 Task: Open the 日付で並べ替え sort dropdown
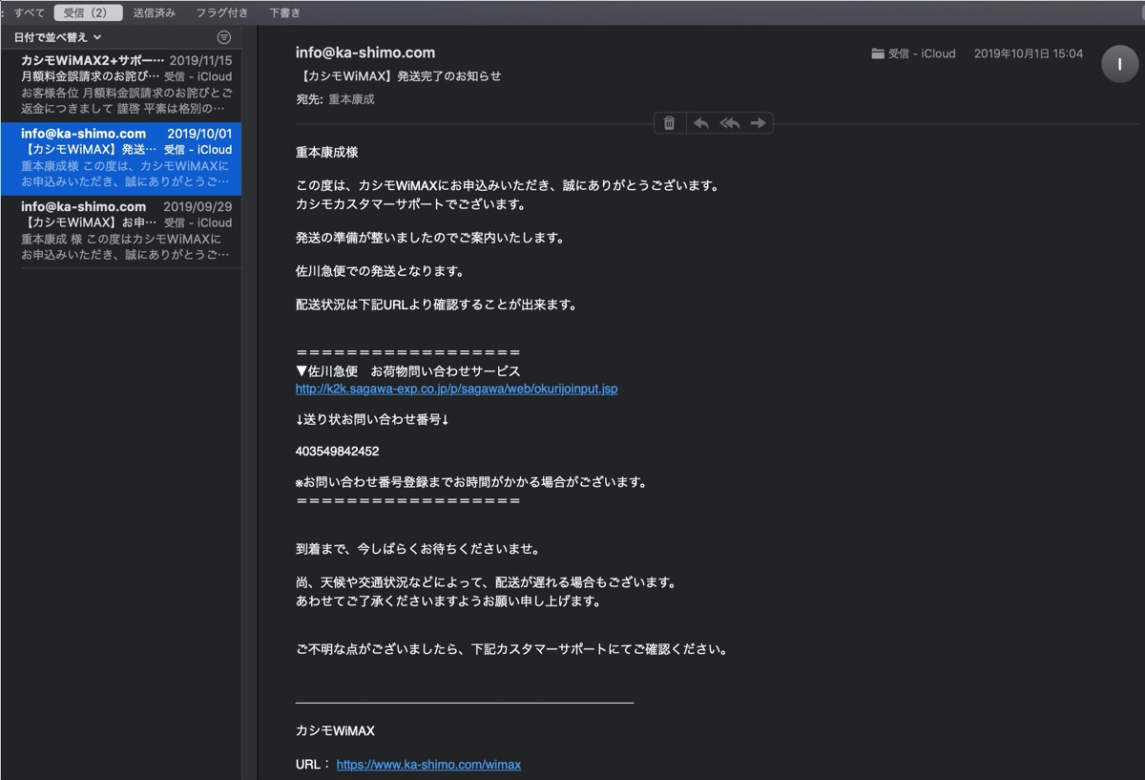[55, 37]
